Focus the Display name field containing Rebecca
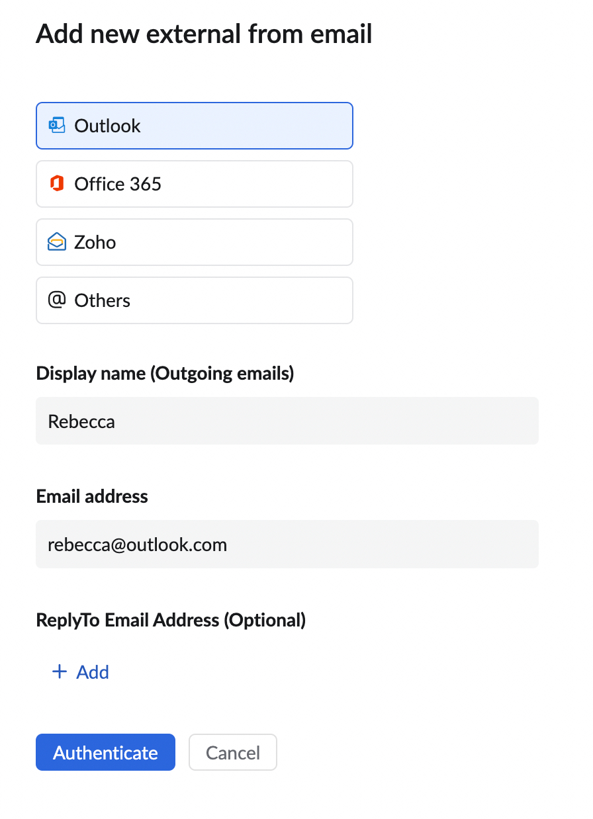The image size is (593, 819). (x=287, y=421)
